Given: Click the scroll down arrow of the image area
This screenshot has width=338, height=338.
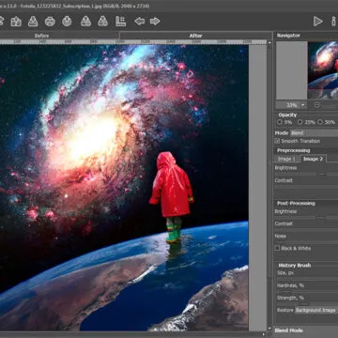Looking at the screenshot, I should click(269, 329).
